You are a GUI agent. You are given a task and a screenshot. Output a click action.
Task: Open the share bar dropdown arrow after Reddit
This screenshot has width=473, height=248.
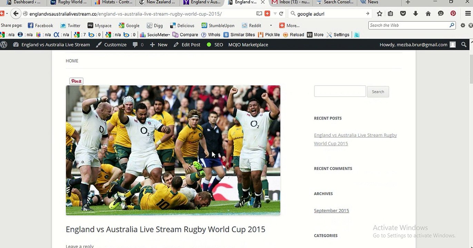271,25
